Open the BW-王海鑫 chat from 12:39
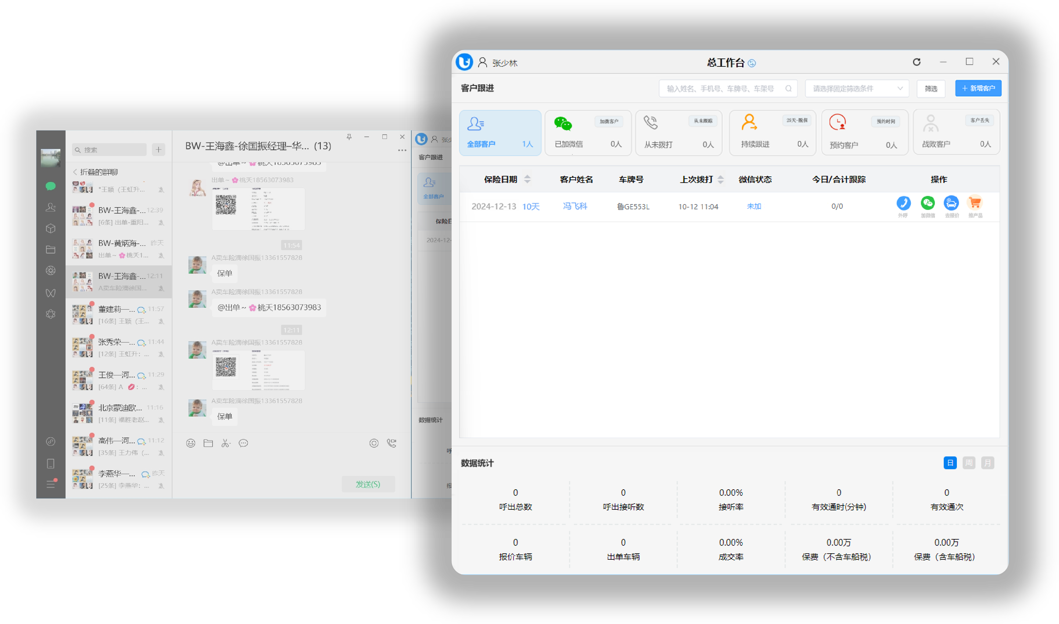Image resolution: width=1059 pixels, height=624 pixels. [x=118, y=216]
